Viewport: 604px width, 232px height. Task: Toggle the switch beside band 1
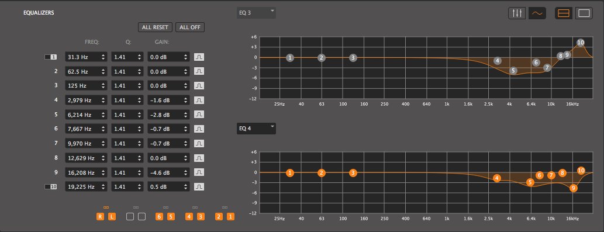tap(51, 57)
